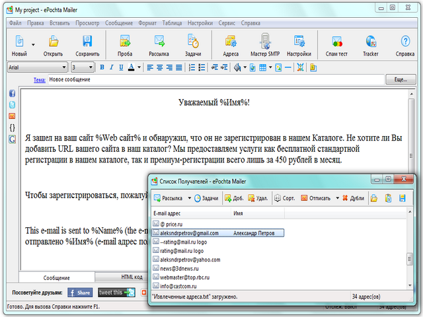Align text right
The width and height of the screenshot is (423, 317).
point(169,67)
